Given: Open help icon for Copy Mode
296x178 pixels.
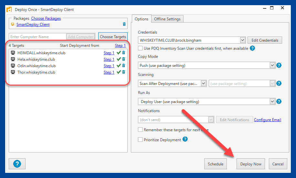Looking at the screenshot, I should tap(279, 65).
